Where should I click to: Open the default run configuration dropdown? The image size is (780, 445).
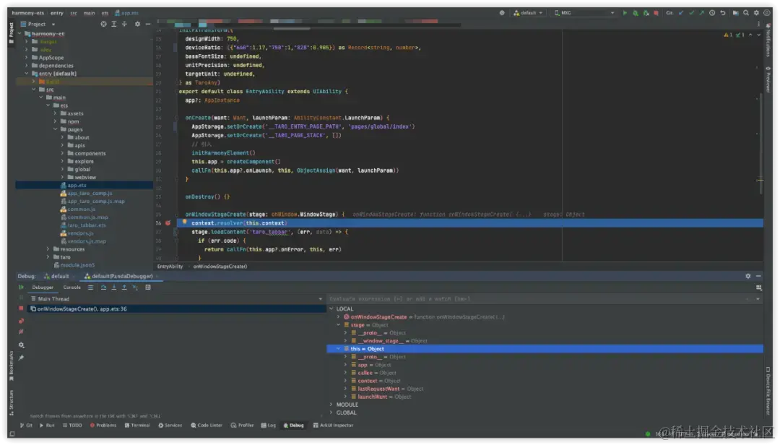click(528, 13)
